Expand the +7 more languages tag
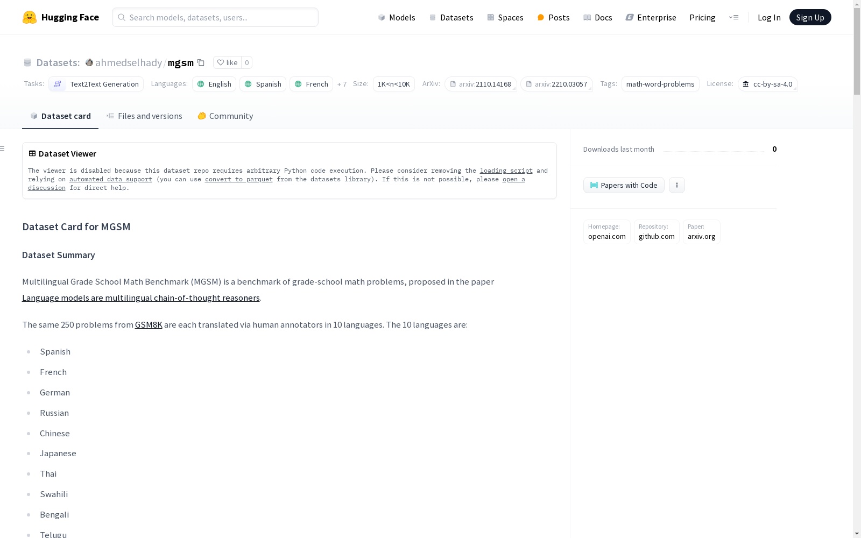 click(x=342, y=84)
